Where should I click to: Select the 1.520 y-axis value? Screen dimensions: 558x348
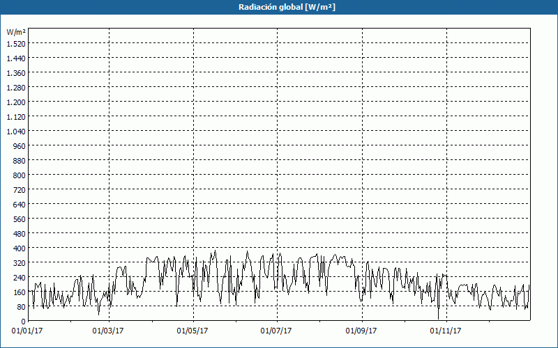16,43
